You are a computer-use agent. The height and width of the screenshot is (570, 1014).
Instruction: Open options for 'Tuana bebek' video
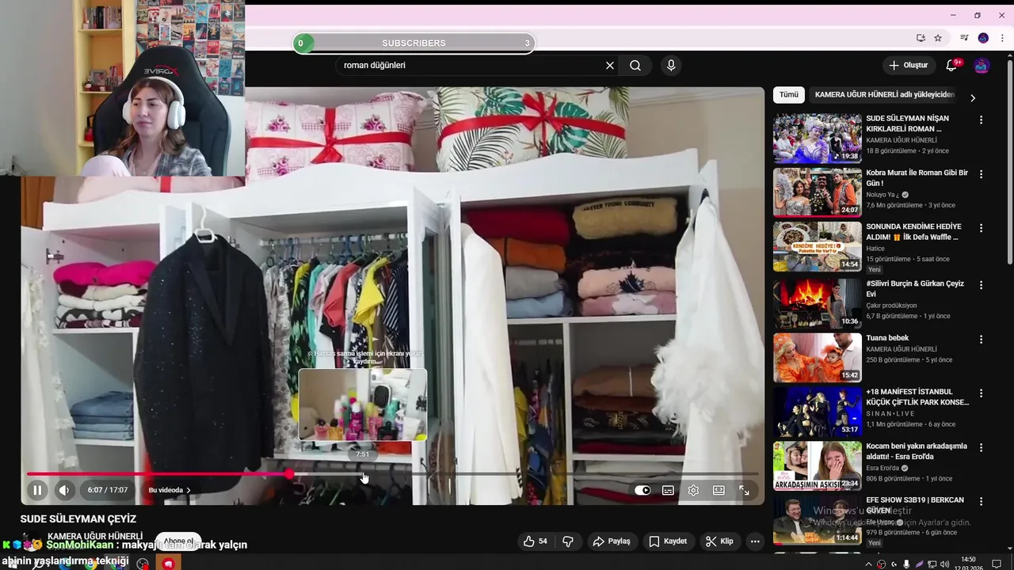coord(981,340)
